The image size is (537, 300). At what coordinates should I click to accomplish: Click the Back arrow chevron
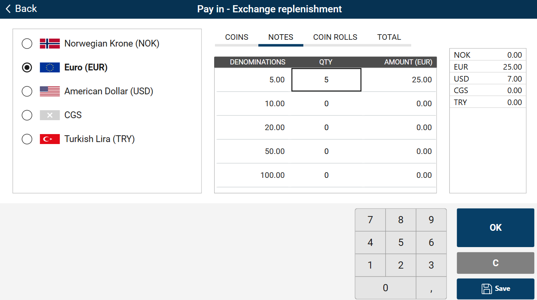(8, 9)
